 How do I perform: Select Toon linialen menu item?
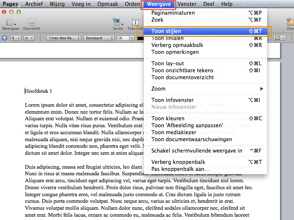[205, 38]
